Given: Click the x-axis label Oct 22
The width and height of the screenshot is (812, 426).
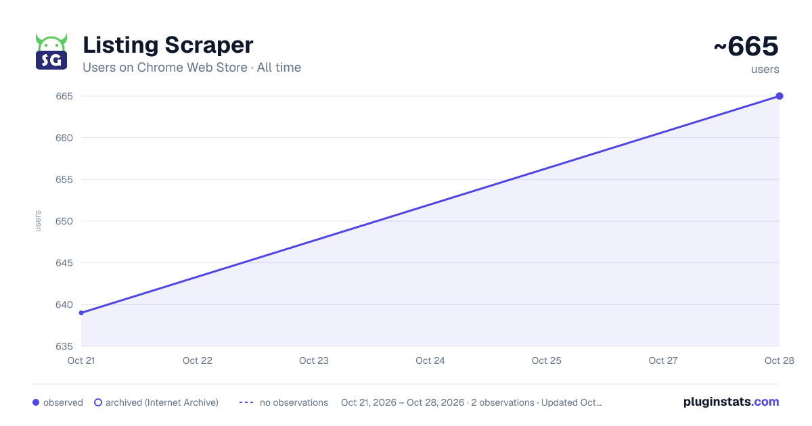Looking at the screenshot, I should (x=198, y=360).
